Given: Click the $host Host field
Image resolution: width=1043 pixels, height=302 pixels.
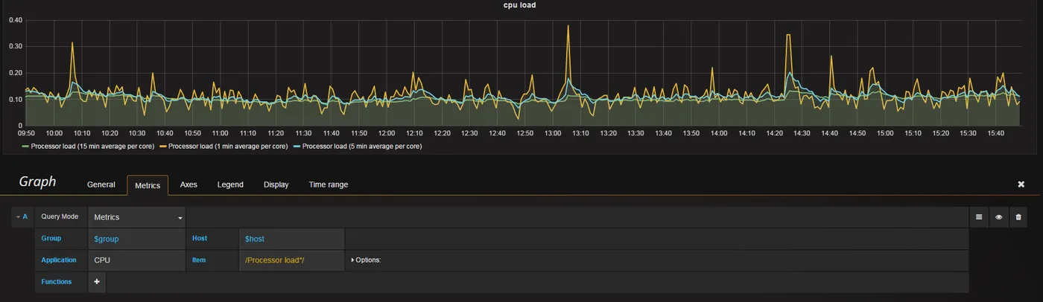Looking at the screenshot, I should click(x=292, y=239).
